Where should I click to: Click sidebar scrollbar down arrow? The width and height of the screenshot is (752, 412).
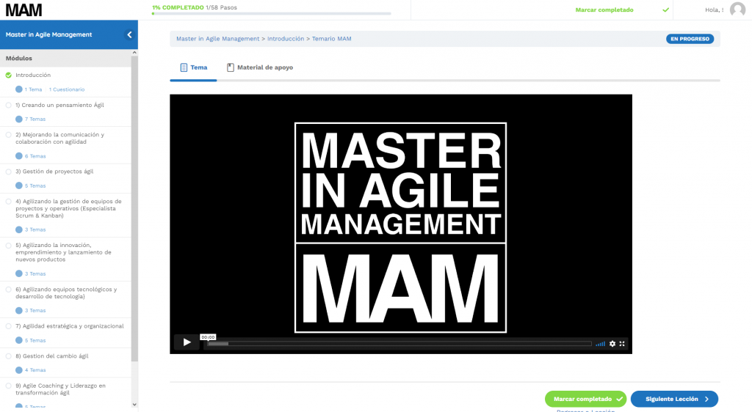[x=134, y=405]
